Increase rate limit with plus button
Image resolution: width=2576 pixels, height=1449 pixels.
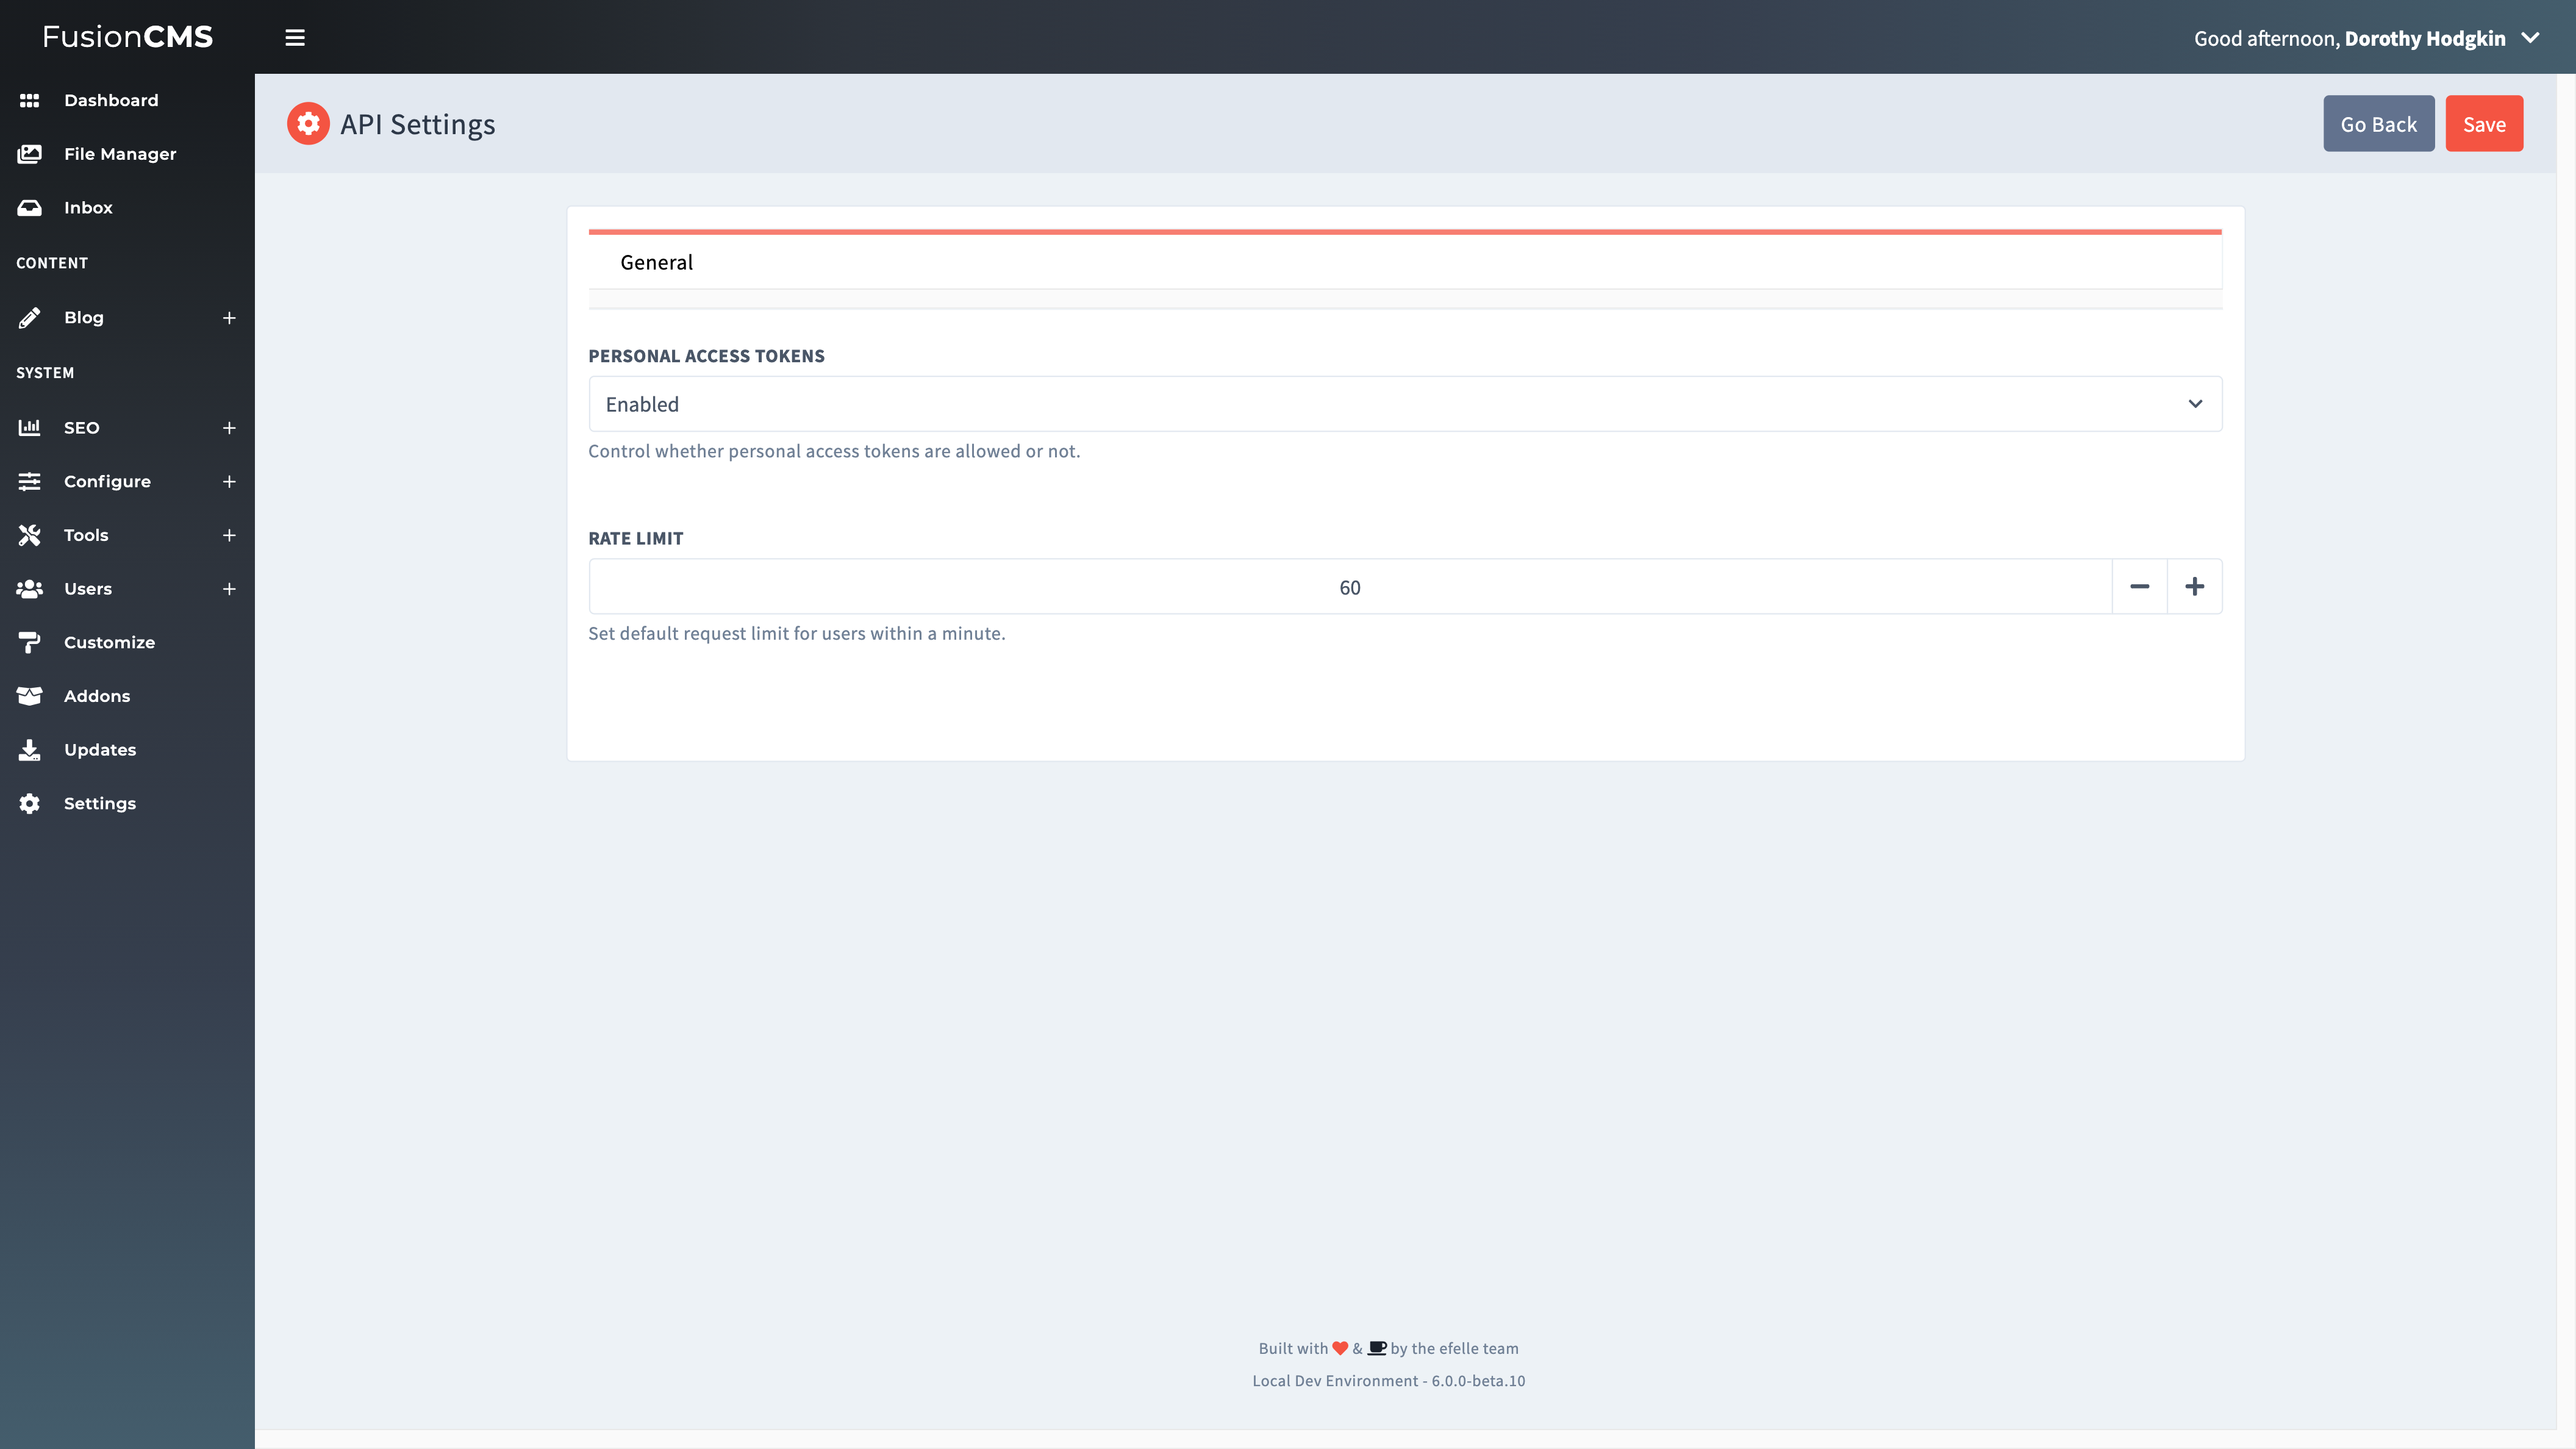point(2194,587)
